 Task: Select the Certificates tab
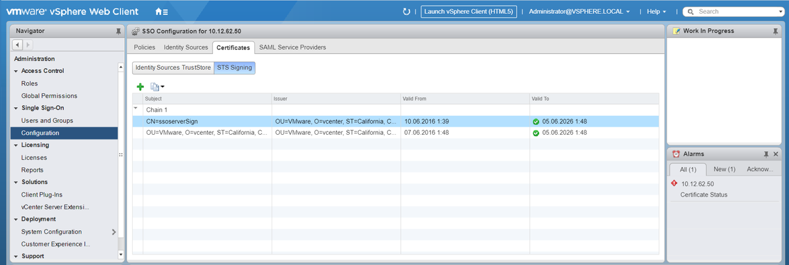[233, 47]
